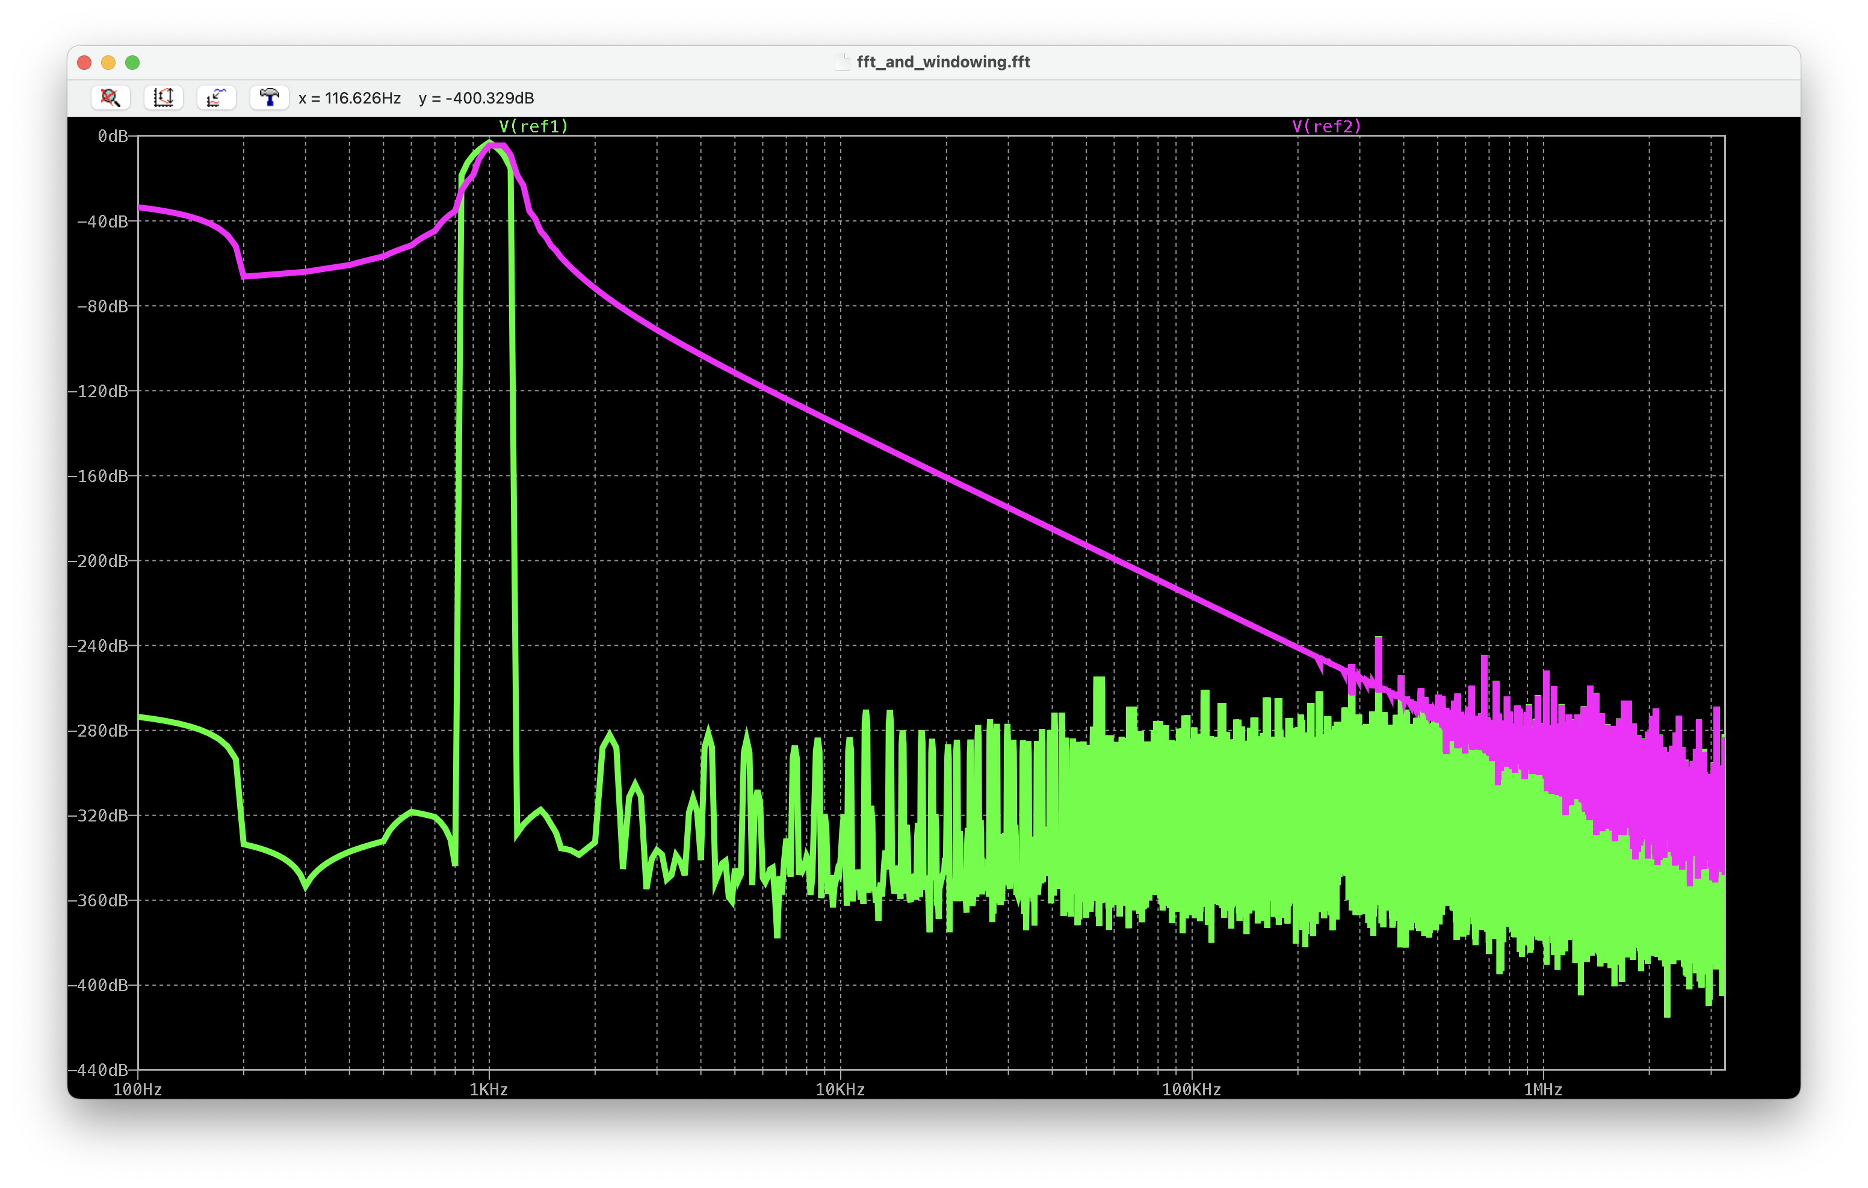Click the V(ref1) green trace label
This screenshot has width=1868, height=1188.
534,126
